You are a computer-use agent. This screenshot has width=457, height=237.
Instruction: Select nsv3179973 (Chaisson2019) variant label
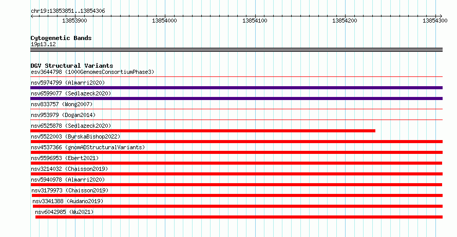coord(70,190)
